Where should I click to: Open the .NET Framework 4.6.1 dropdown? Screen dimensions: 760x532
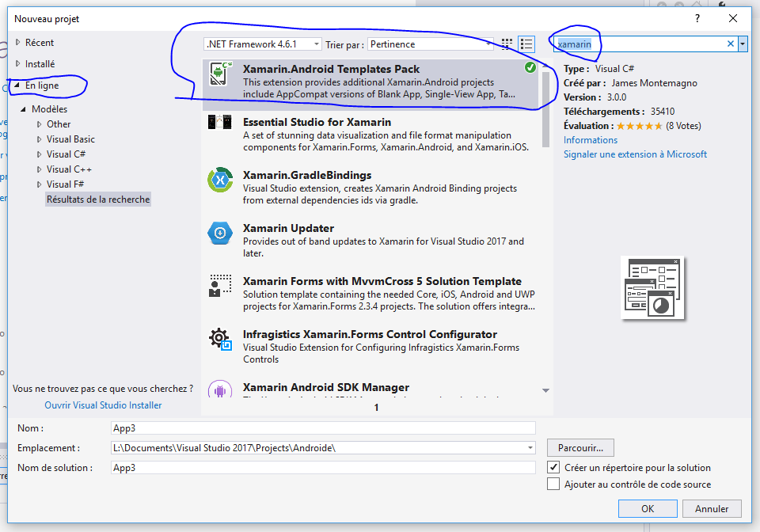(262, 44)
